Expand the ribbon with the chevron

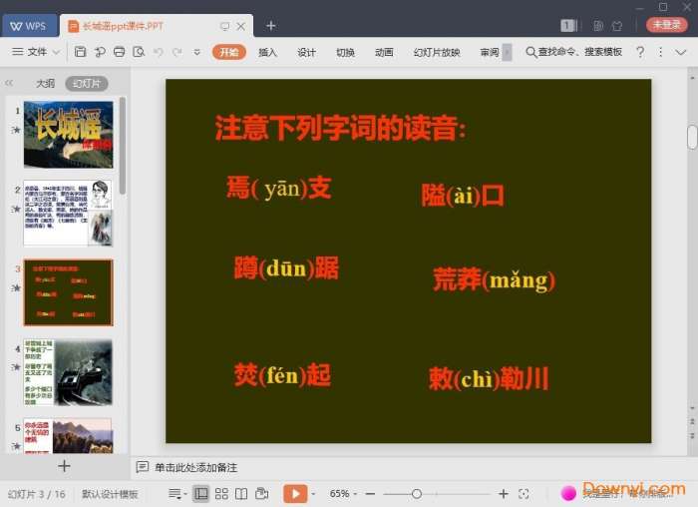[681, 53]
